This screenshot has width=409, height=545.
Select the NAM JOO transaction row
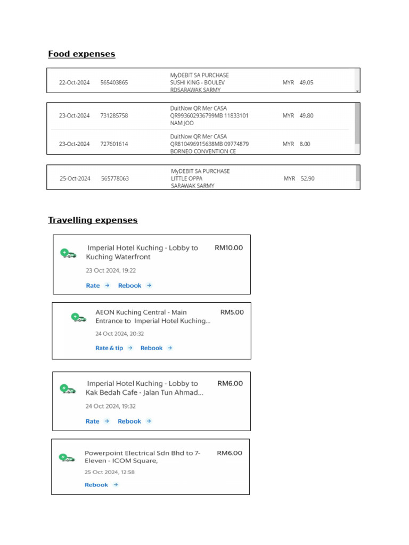[x=200, y=115]
